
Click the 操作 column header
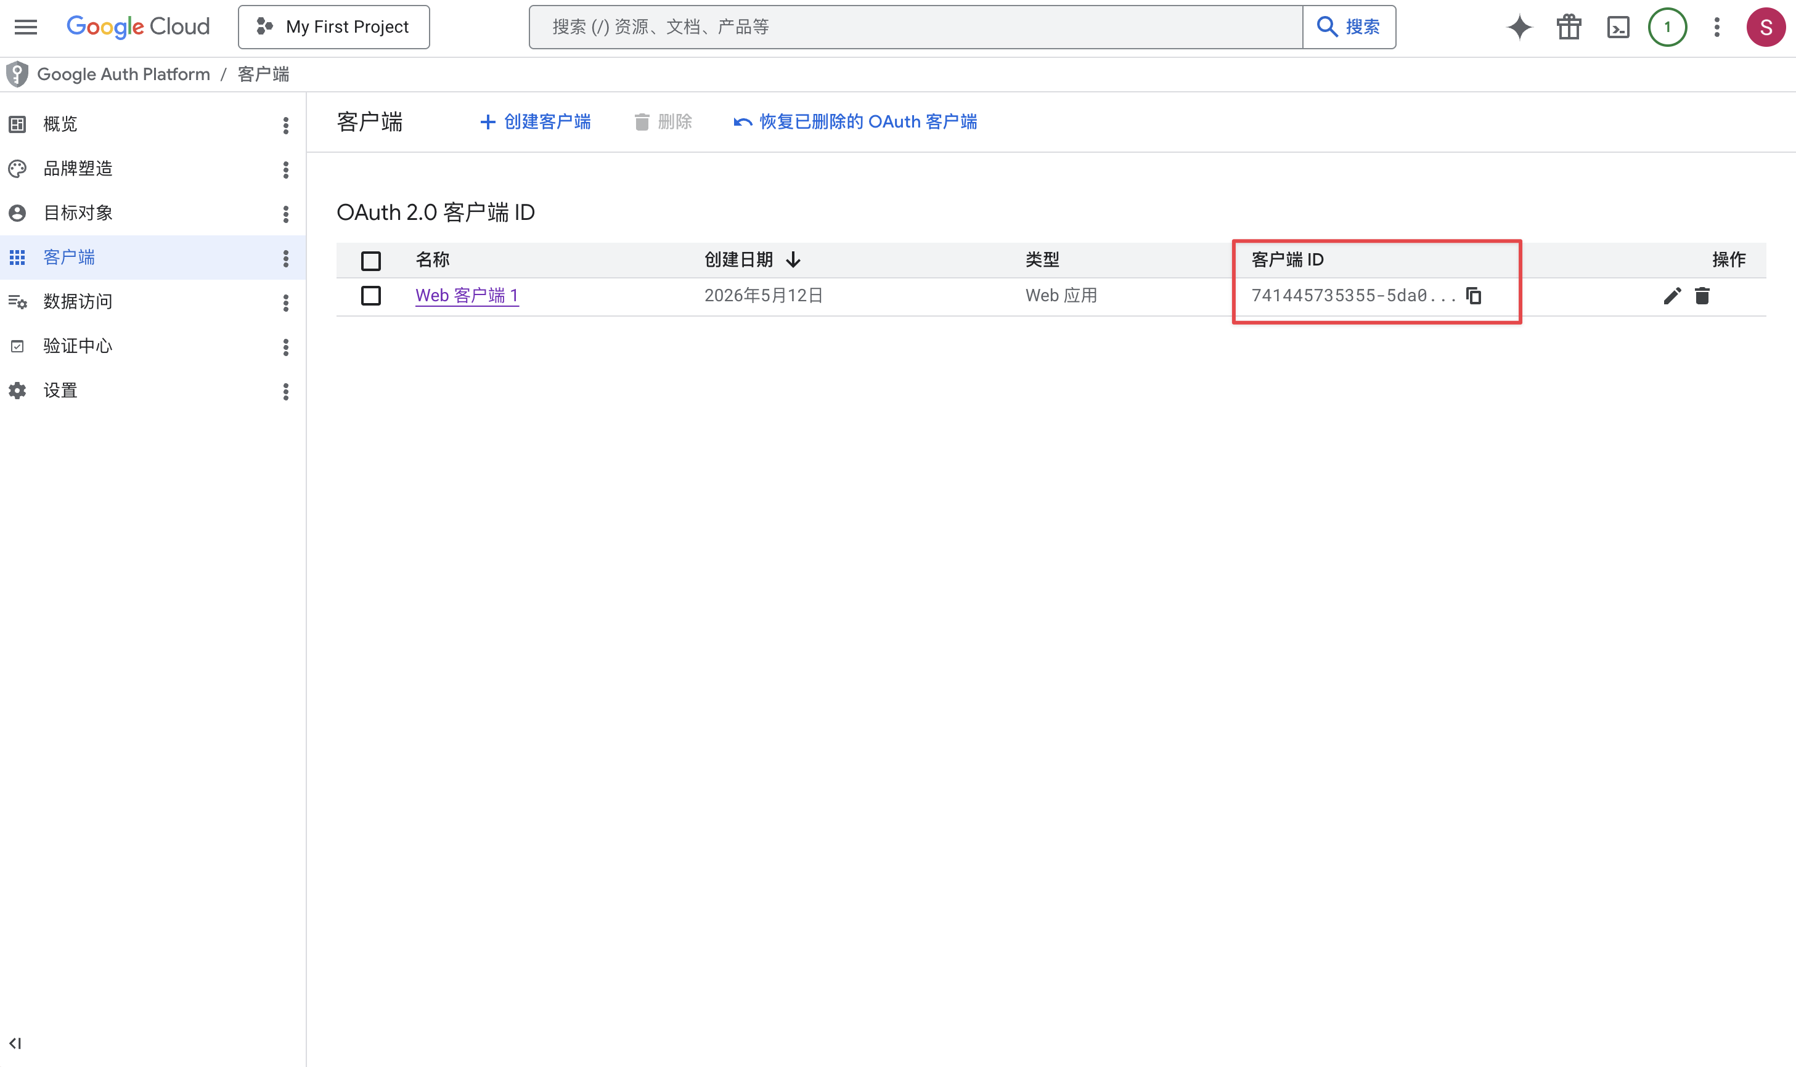pos(1729,259)
